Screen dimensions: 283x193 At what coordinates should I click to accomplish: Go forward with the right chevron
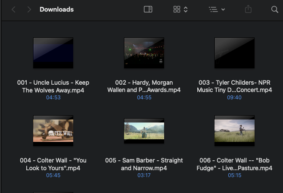[29, 9]
